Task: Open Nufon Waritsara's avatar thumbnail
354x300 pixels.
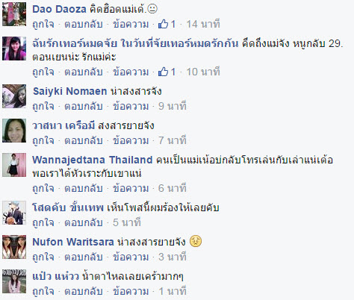Action: click(14, 247)
